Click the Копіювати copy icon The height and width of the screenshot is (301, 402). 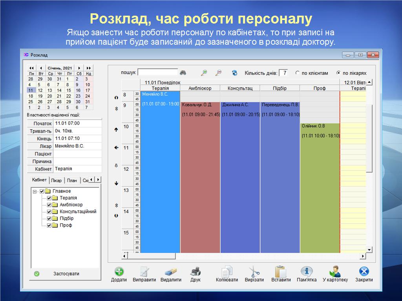click(x=227, y=272)
